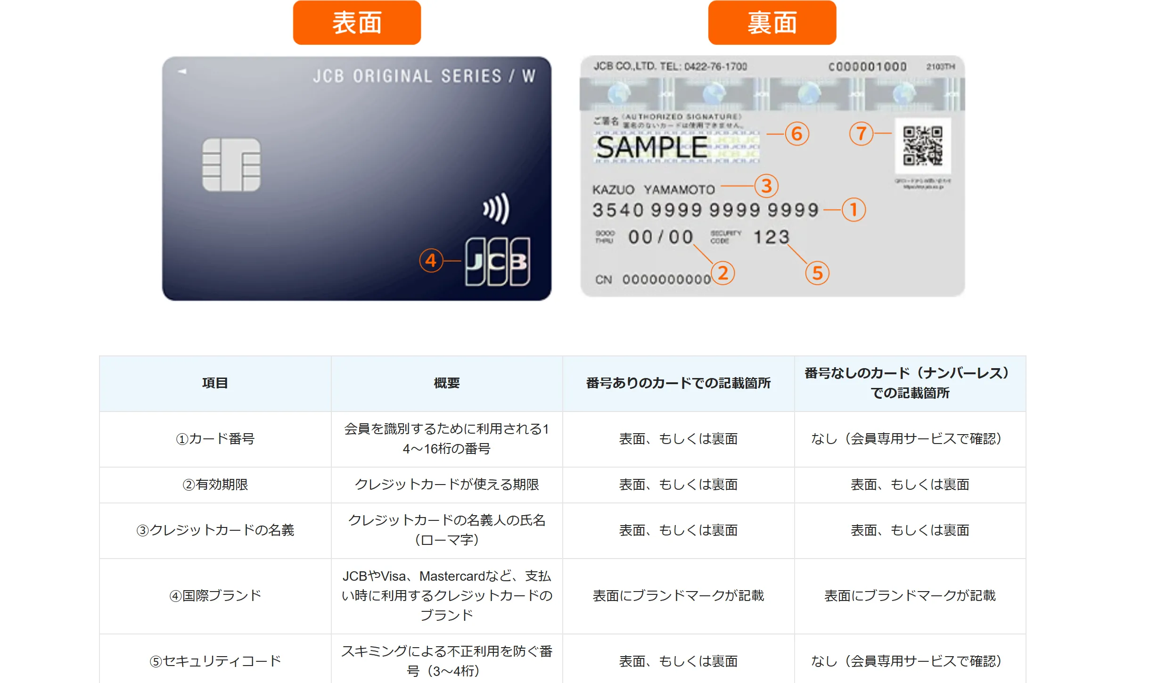Click the ①カード番号 row label
The height and width of the screenshot is (683, 1166).
[x=215, y=439]
